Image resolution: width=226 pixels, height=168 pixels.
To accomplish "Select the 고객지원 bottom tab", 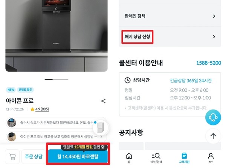I will click(184, 158).
